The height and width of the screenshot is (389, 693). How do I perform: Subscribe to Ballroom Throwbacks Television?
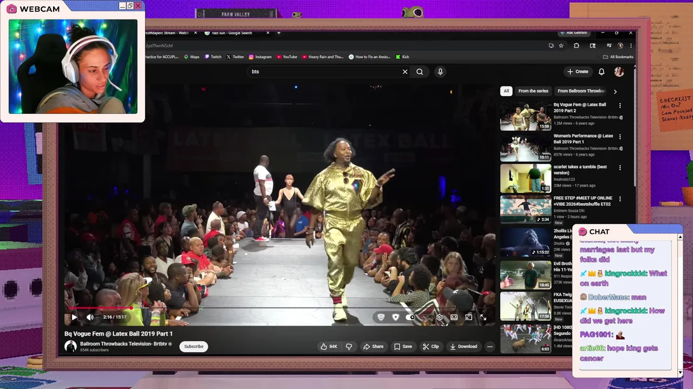point(193,346)
